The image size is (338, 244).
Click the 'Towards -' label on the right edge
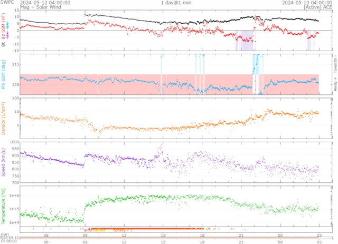334,64
